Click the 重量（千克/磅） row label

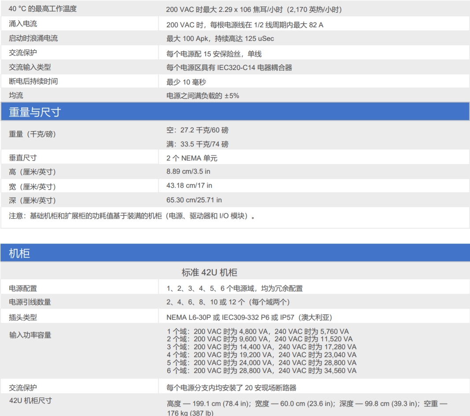click(x=33, y=135)
